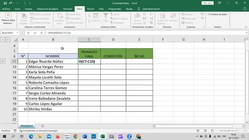Open the Vista tab
This screenshot has width=249, height=140.
tap(101, 9)
